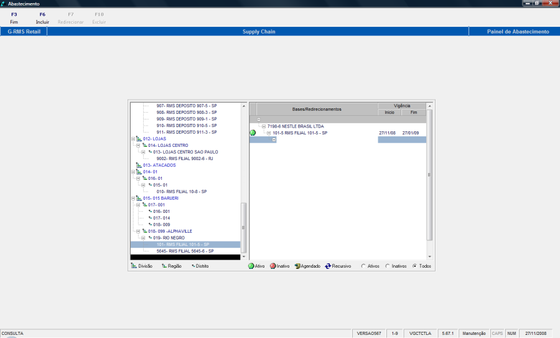
Task: Click the blue Recursivo arrows icon
Action: pos(328,266)
